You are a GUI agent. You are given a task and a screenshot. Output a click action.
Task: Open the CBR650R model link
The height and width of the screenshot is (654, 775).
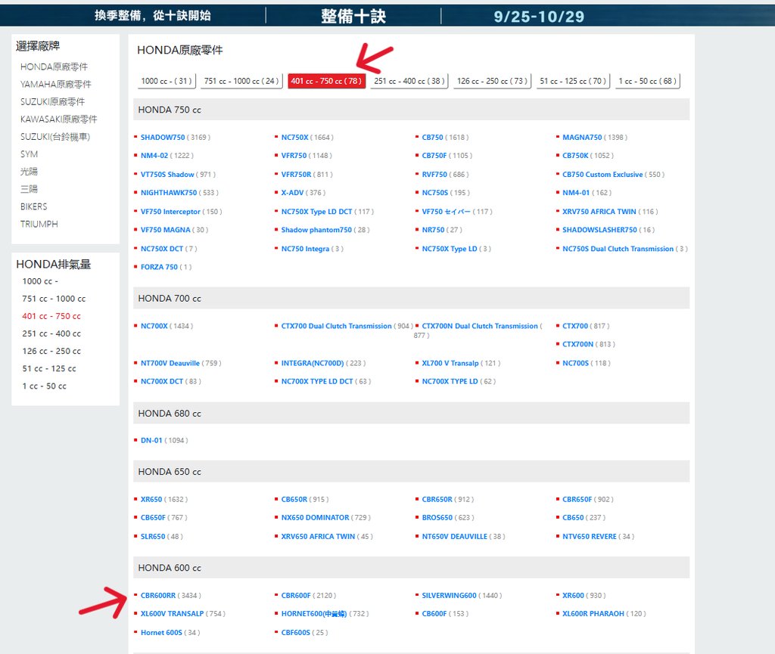(437, 500)
